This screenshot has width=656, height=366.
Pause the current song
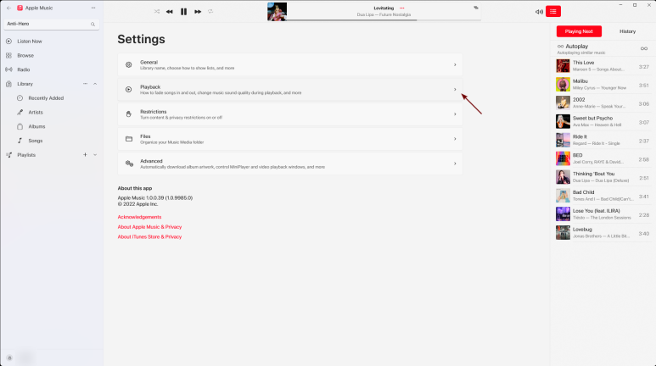[183, 12]
